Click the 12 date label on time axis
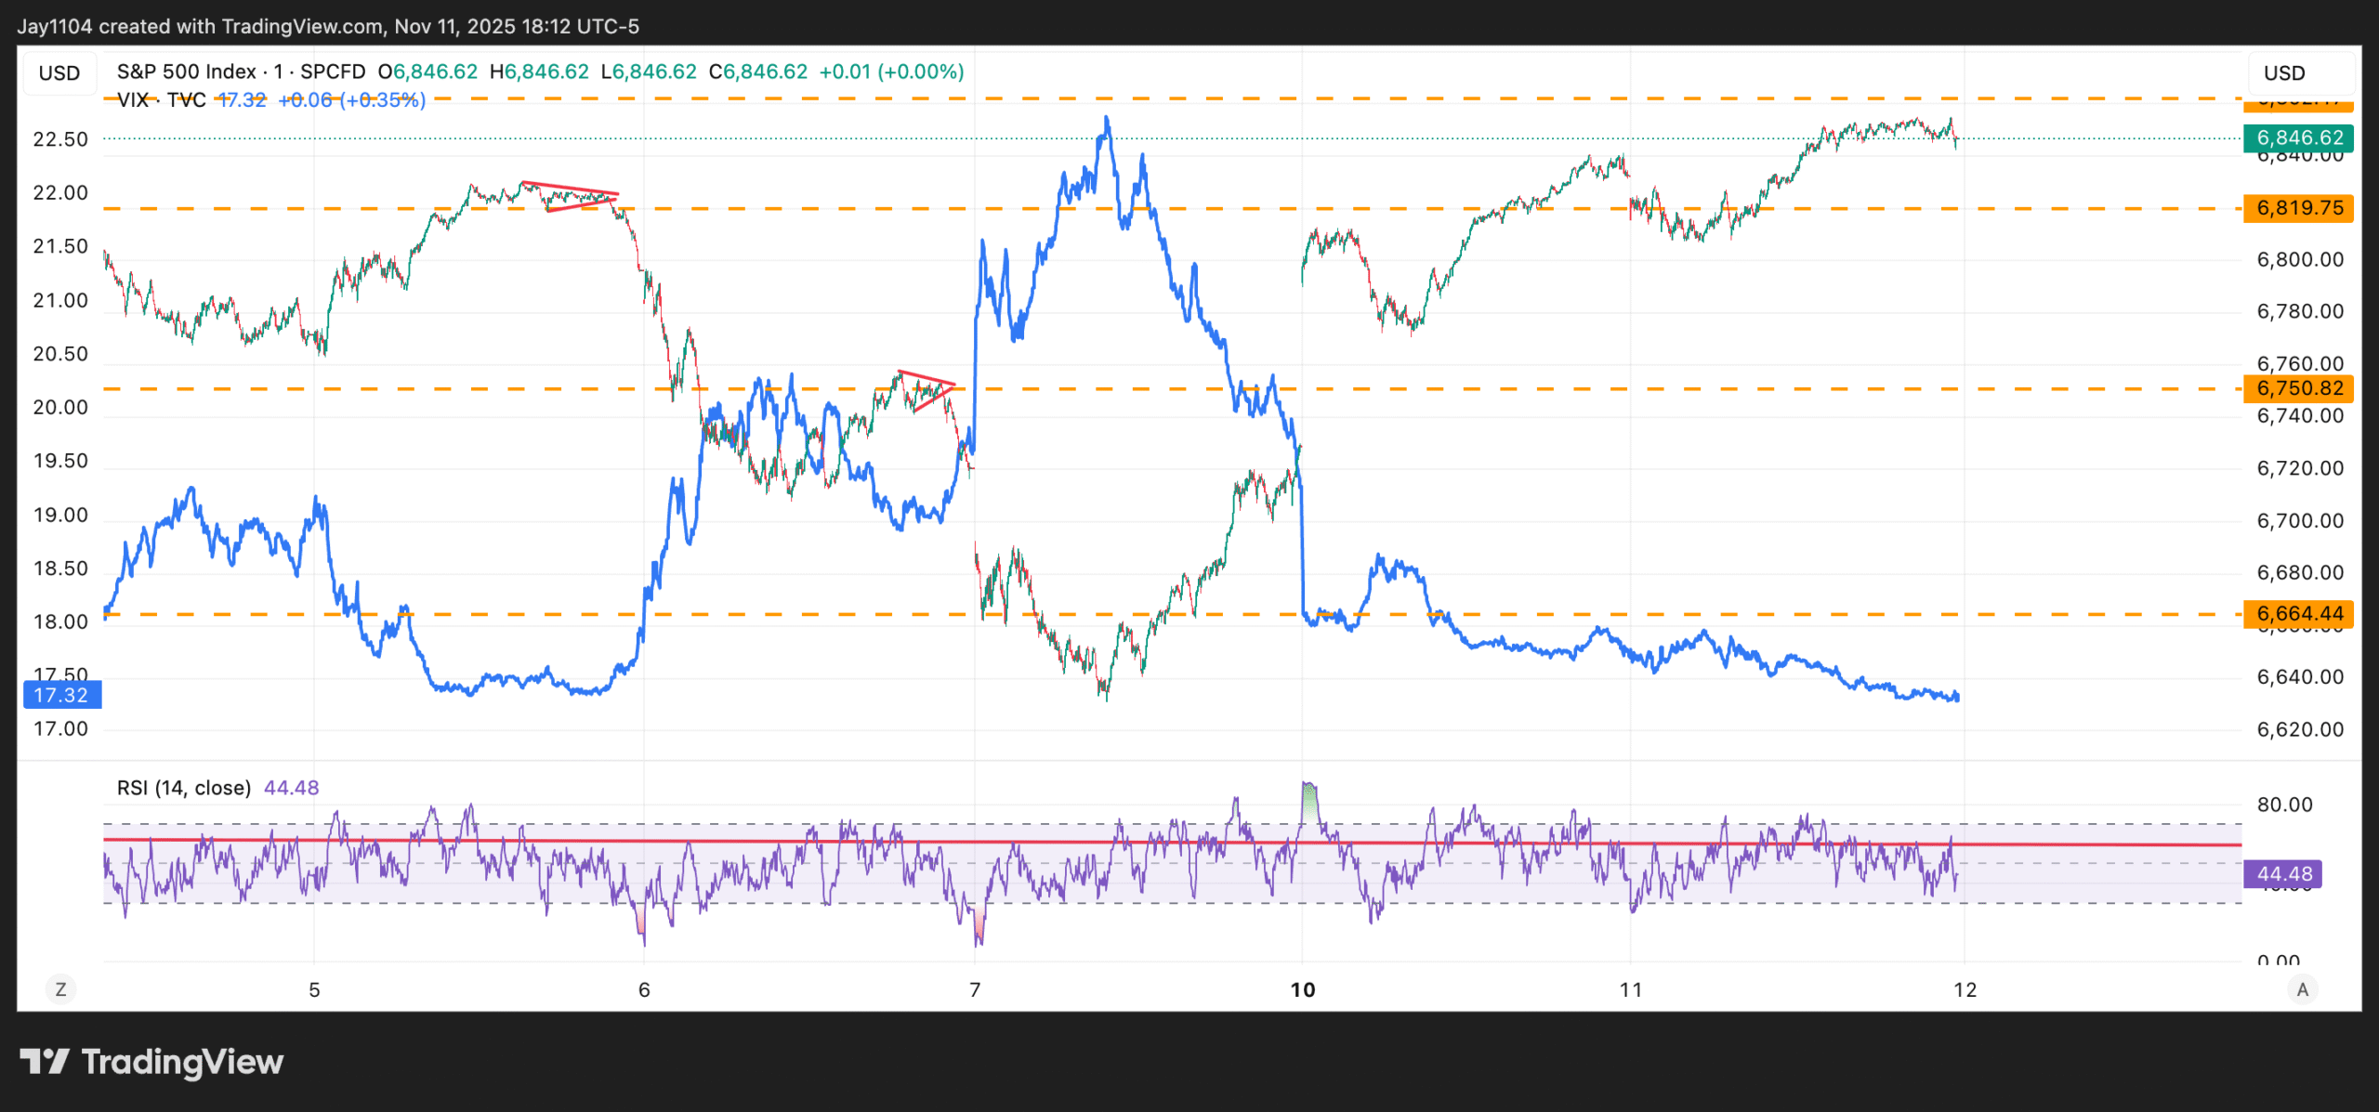 (x=1965, y=989)
